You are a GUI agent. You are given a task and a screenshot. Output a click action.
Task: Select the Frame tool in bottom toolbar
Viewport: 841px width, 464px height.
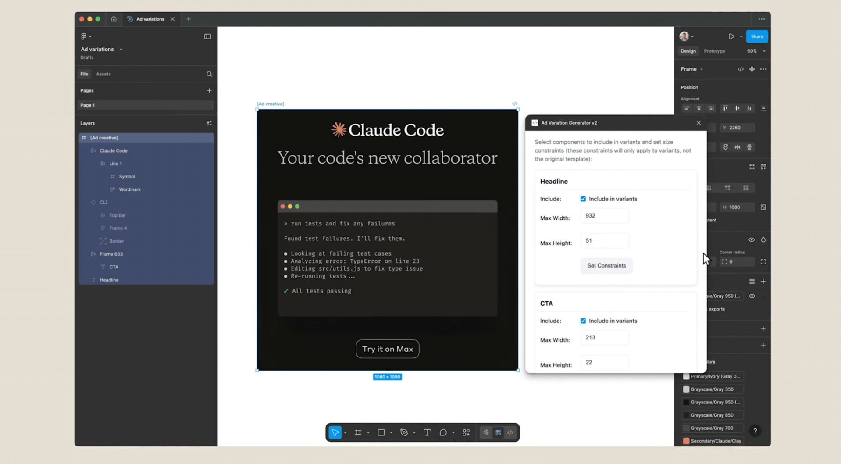pyautogui.click(x=358, y=433)
